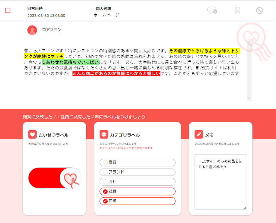Screen dimensions: 276x223
Task: Click the scroll down arrow of the comment text
Action: (x=249, y=98)
